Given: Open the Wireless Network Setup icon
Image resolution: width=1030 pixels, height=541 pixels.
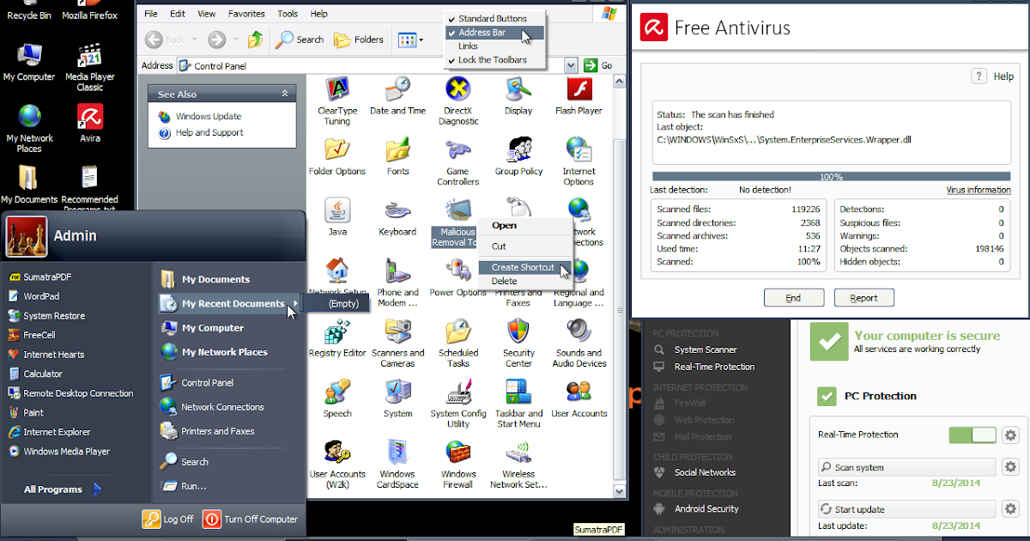Looking at the screenshot, I should (518, 464).
